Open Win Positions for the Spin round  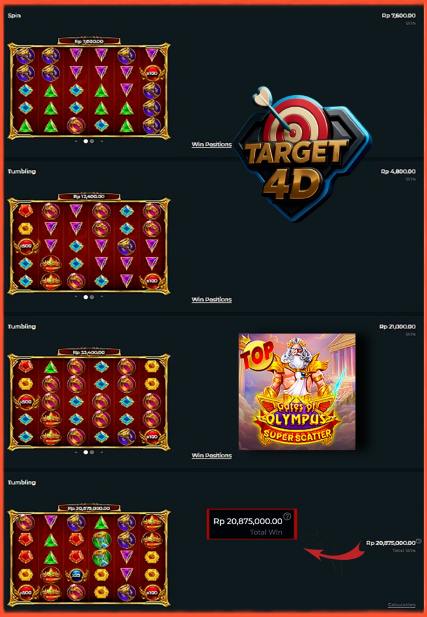(212, 145)
